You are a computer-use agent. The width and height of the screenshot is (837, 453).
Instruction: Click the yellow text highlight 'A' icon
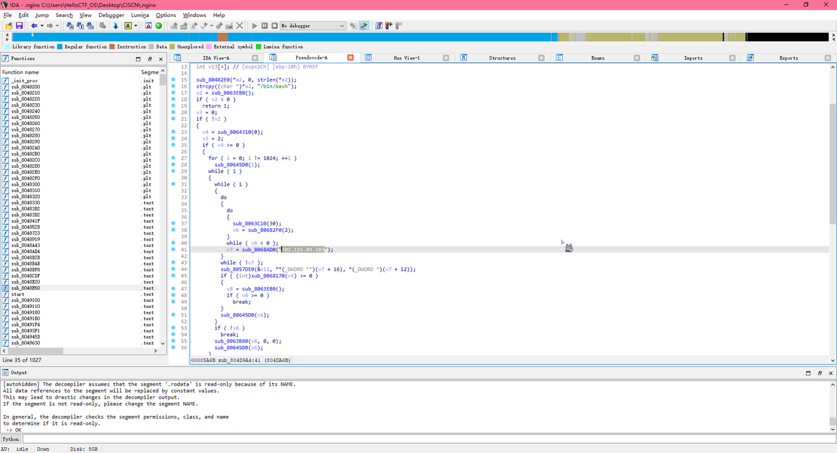pos(128,25)
